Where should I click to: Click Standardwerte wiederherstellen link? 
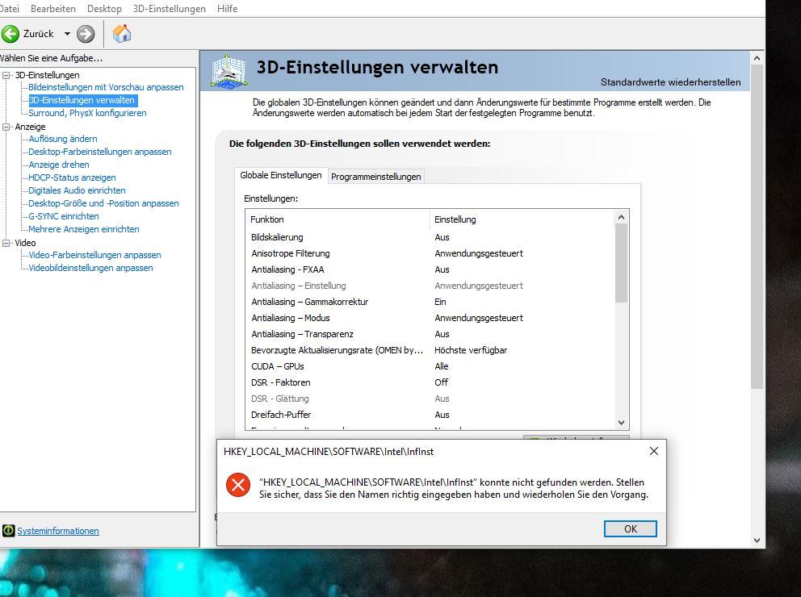pos(670,82)
